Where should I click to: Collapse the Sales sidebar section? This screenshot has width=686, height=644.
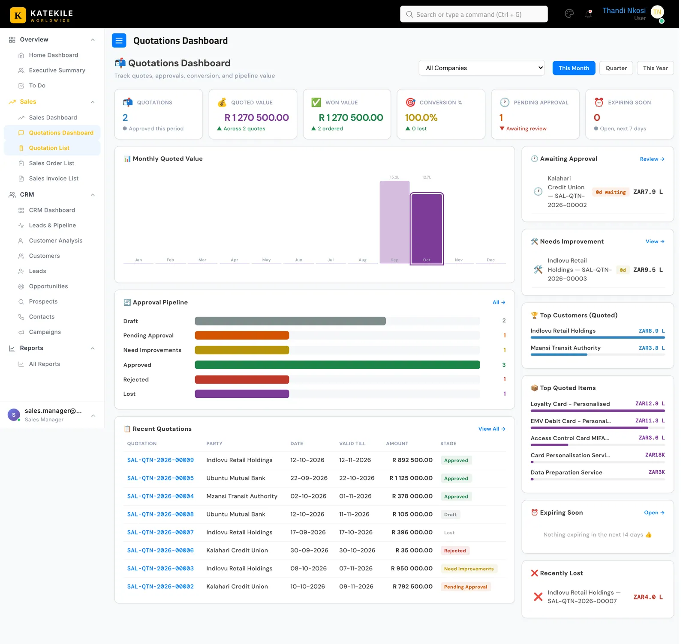click(93, 102)
